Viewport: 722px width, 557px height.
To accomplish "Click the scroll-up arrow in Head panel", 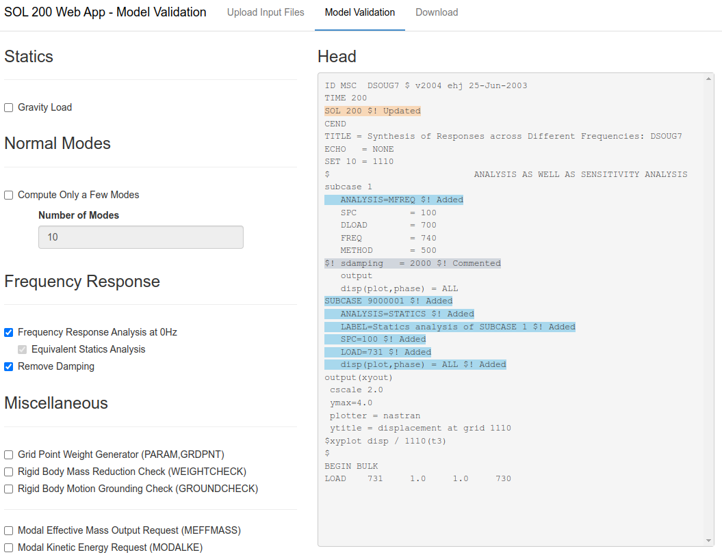I will tap(708, 79).
